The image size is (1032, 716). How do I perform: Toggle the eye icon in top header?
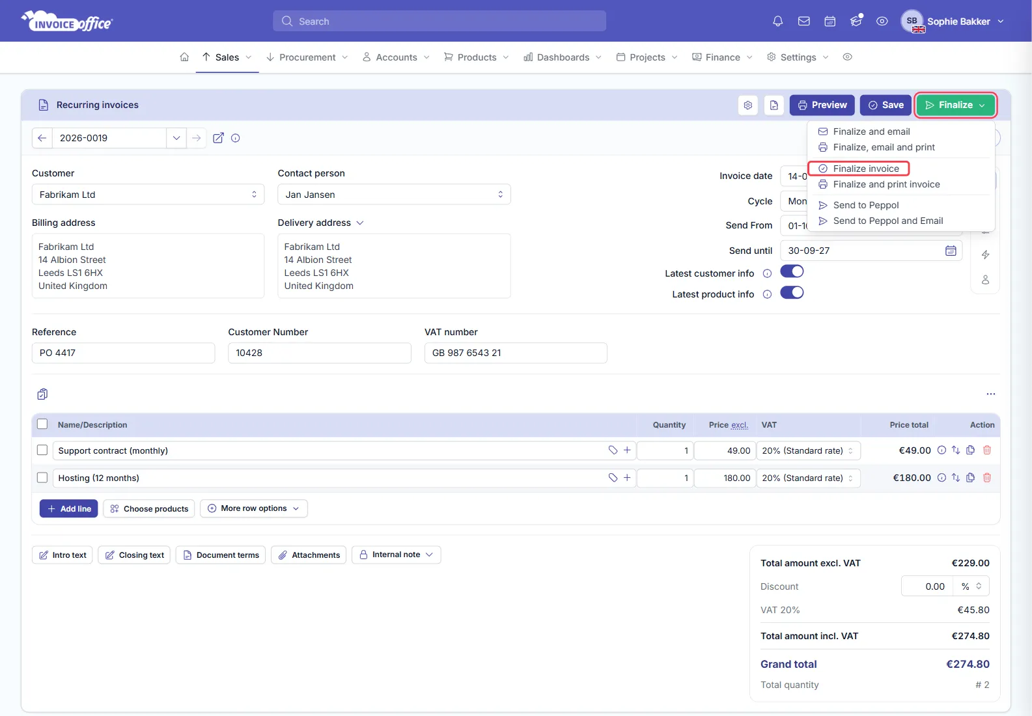882,21
